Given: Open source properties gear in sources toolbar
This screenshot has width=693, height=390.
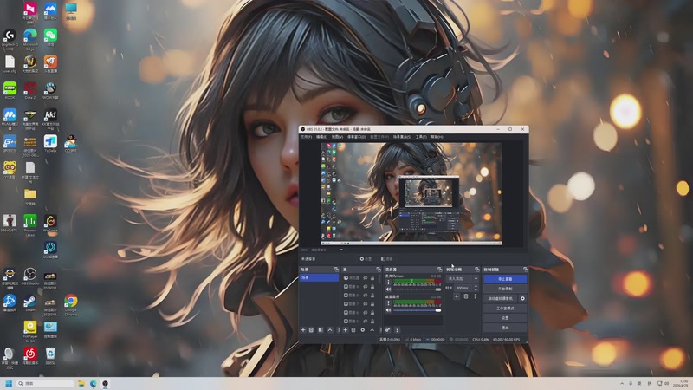Looking at the screenshot, I should pos(363,330).
